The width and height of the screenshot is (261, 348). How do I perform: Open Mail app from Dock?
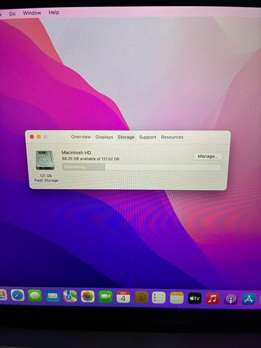[x=52, y=296]
